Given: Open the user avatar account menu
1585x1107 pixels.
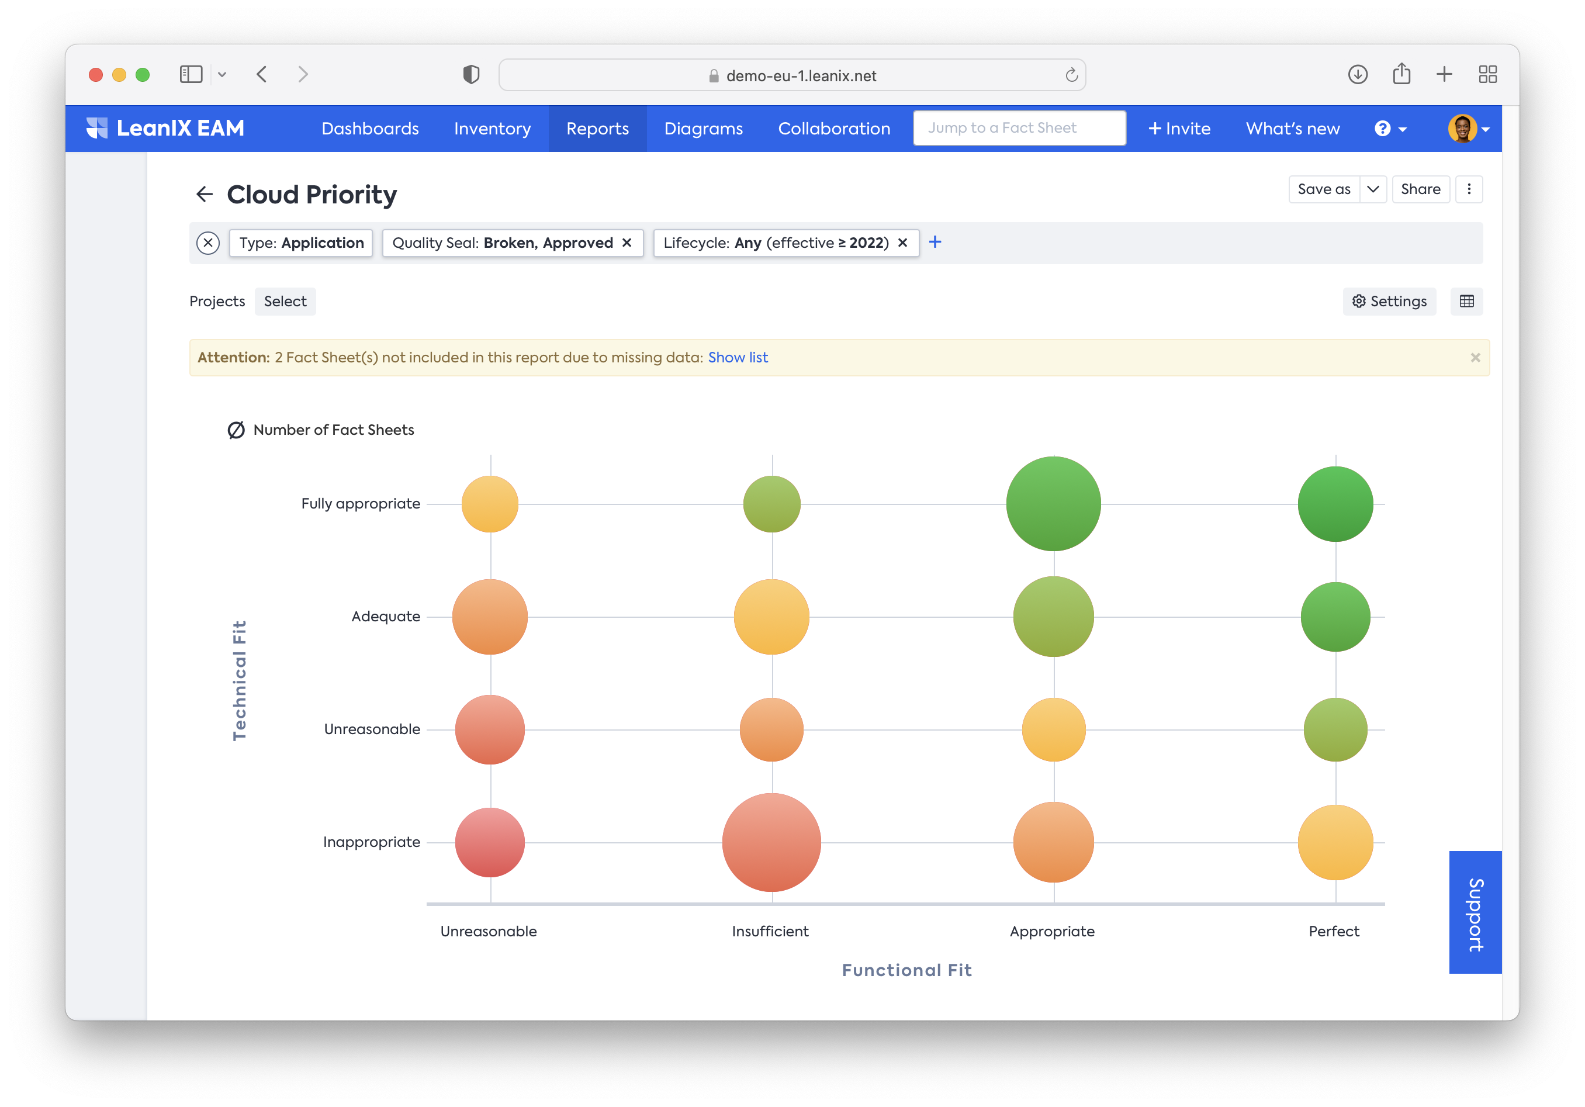Looking at the screenshot, I should click(x=1468, y=129).
